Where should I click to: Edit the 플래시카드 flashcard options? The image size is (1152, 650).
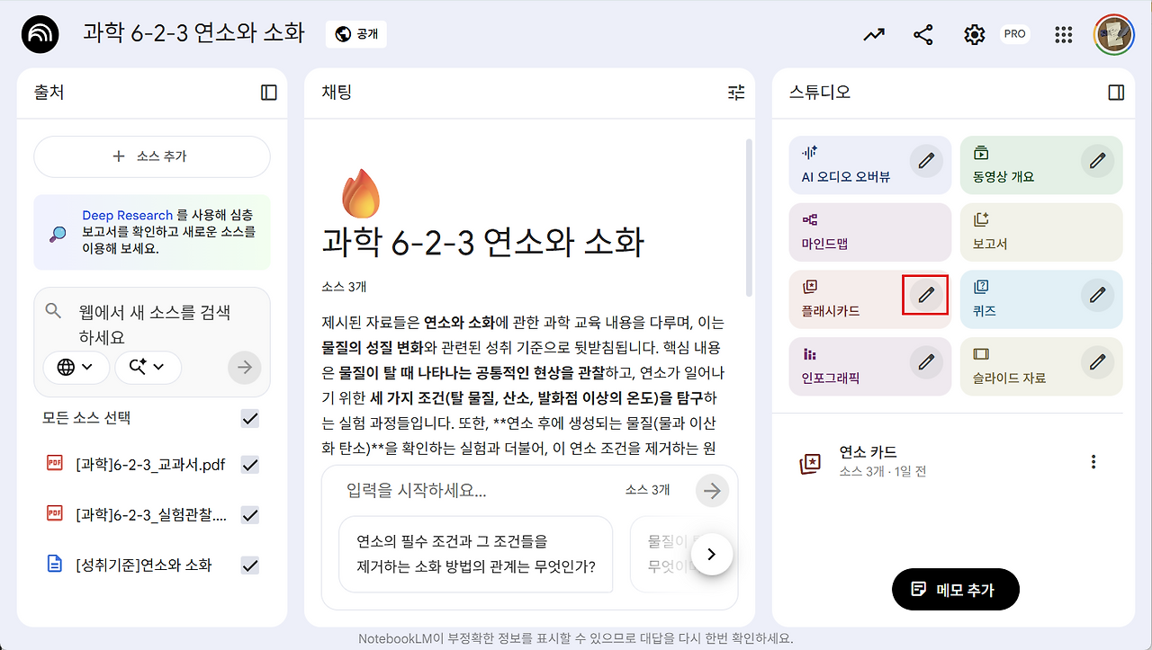926,295
